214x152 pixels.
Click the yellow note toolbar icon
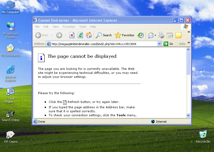(x=178, y=35)
